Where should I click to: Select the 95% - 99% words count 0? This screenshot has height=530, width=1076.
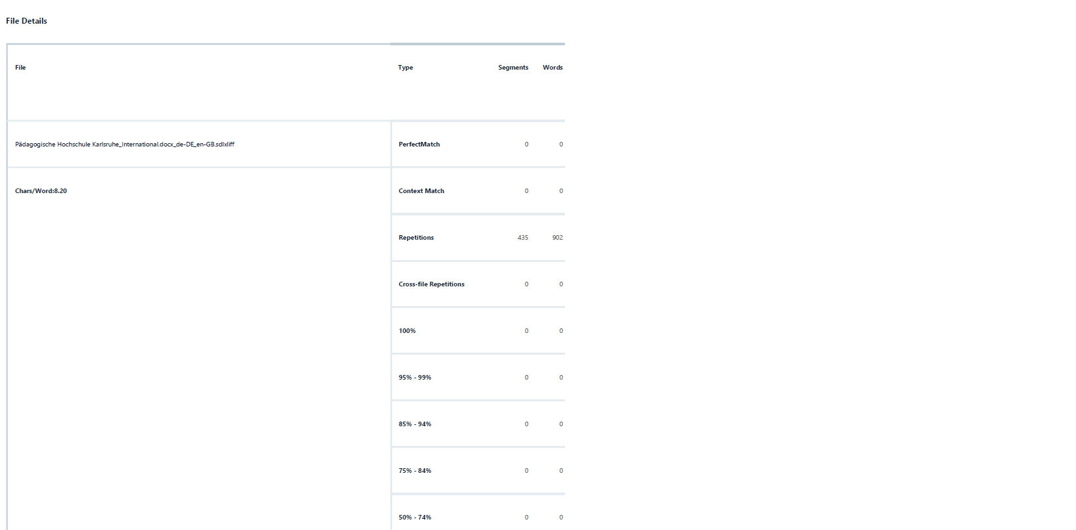click(561, 378)
